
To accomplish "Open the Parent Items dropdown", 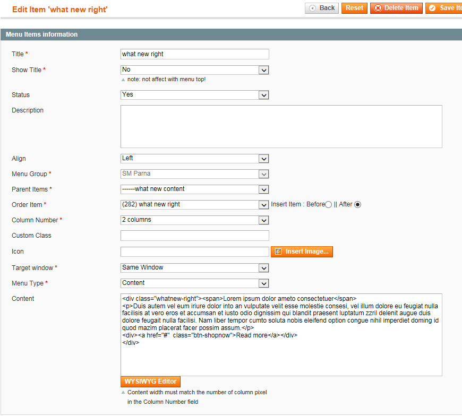I will pos(194,189).
